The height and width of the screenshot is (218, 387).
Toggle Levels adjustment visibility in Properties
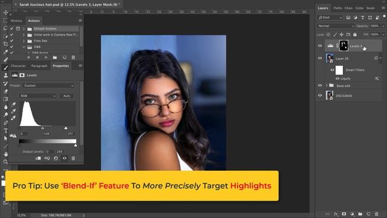[65, 158]
